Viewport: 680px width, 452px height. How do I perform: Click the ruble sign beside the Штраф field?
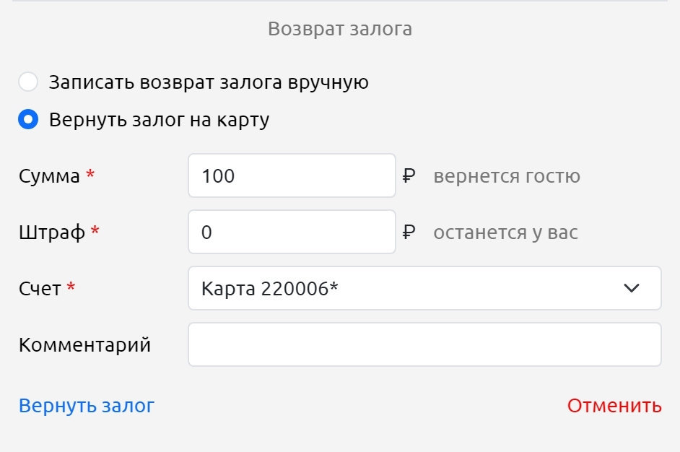click(x=410, y=232)
